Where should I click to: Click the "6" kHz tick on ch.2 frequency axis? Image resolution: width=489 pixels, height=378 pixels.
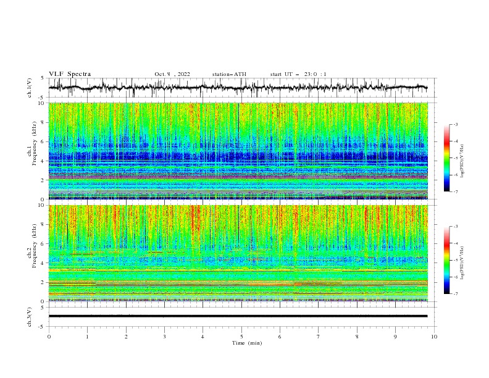(x=44, y=244)
